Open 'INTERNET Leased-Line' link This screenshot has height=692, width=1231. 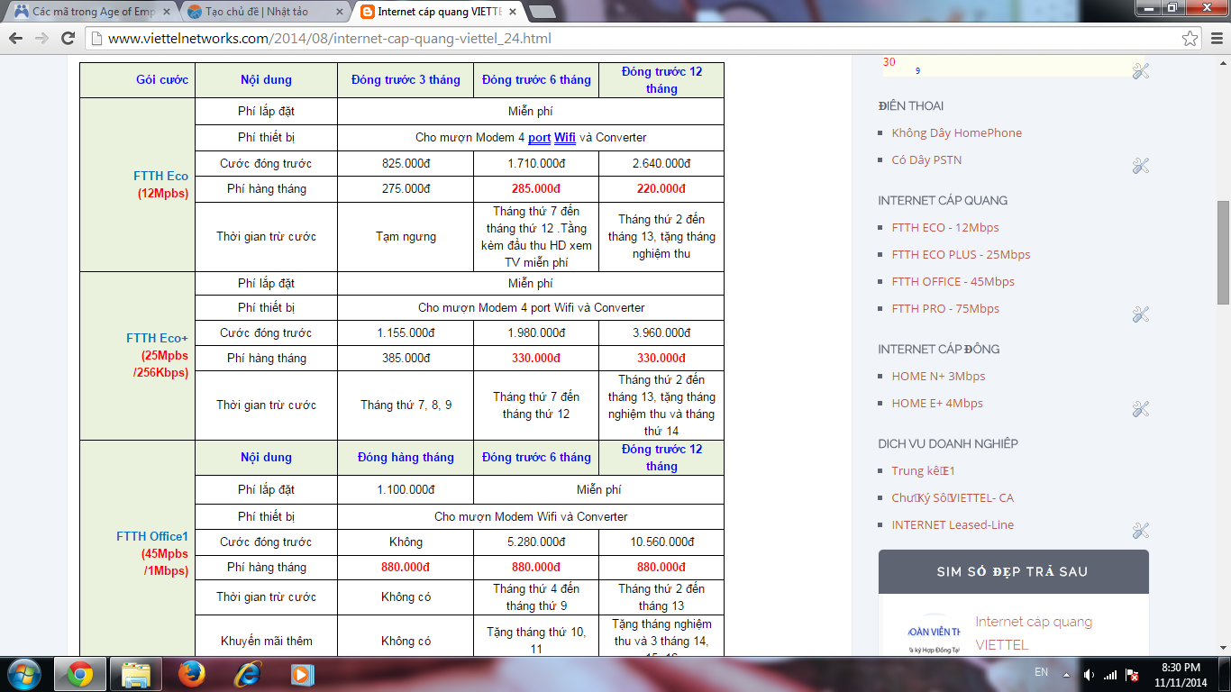[953, 524]
